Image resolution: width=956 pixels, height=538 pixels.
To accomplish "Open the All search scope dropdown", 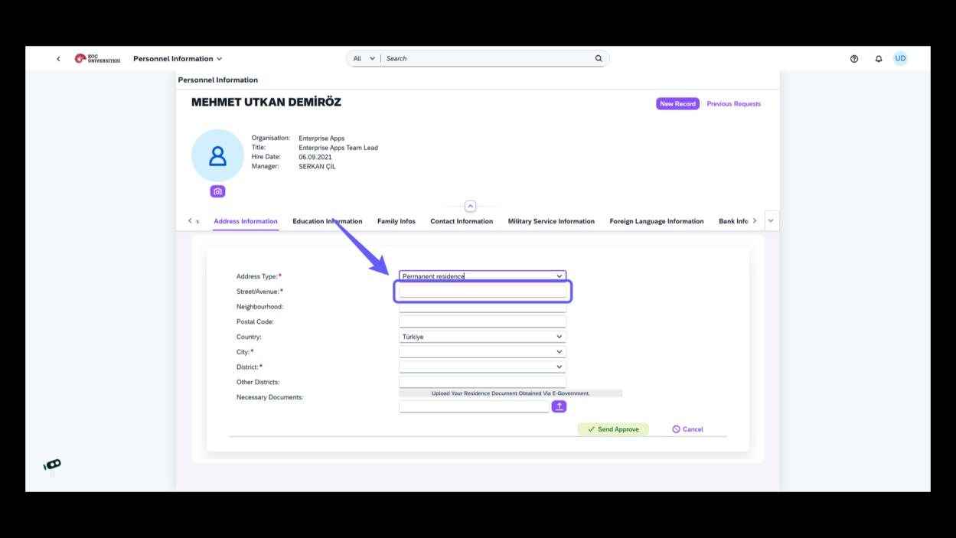I will [x=364, y=59].
